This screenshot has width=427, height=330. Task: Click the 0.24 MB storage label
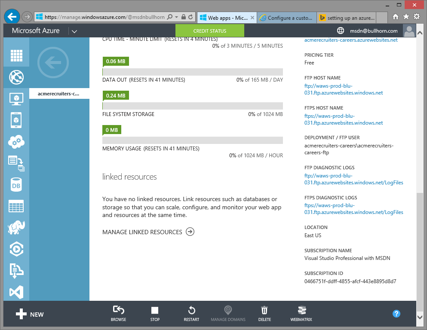[116, 95]
